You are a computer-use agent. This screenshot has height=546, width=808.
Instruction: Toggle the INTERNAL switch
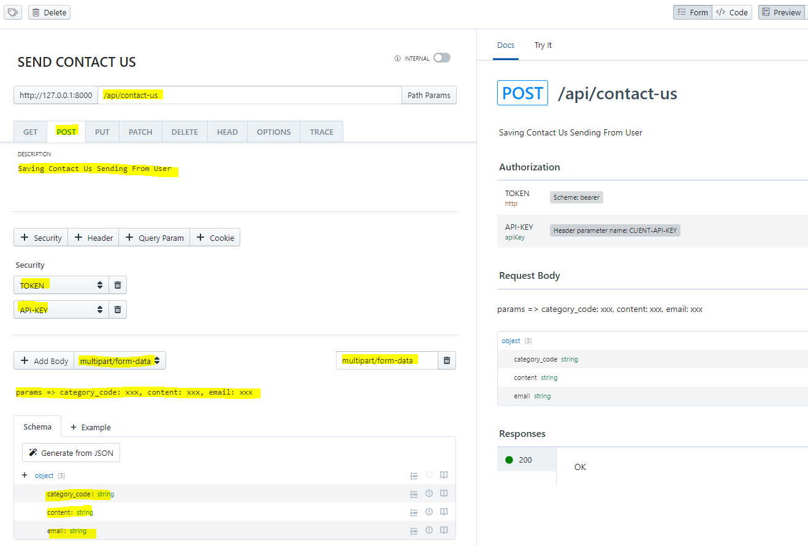point(441,58)
